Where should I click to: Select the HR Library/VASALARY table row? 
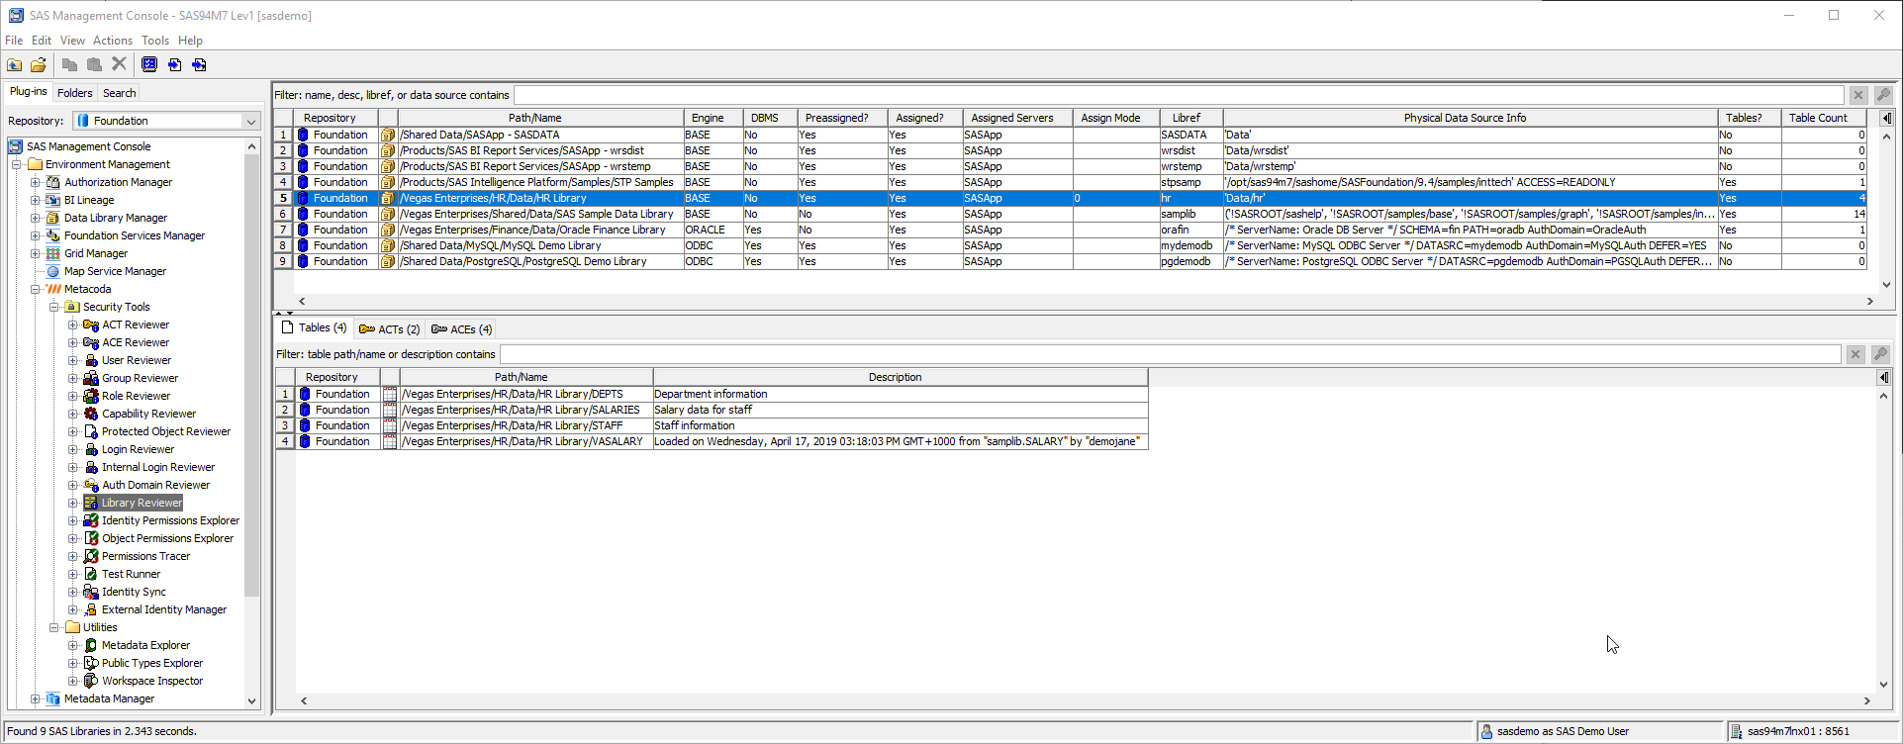[713, 441]
